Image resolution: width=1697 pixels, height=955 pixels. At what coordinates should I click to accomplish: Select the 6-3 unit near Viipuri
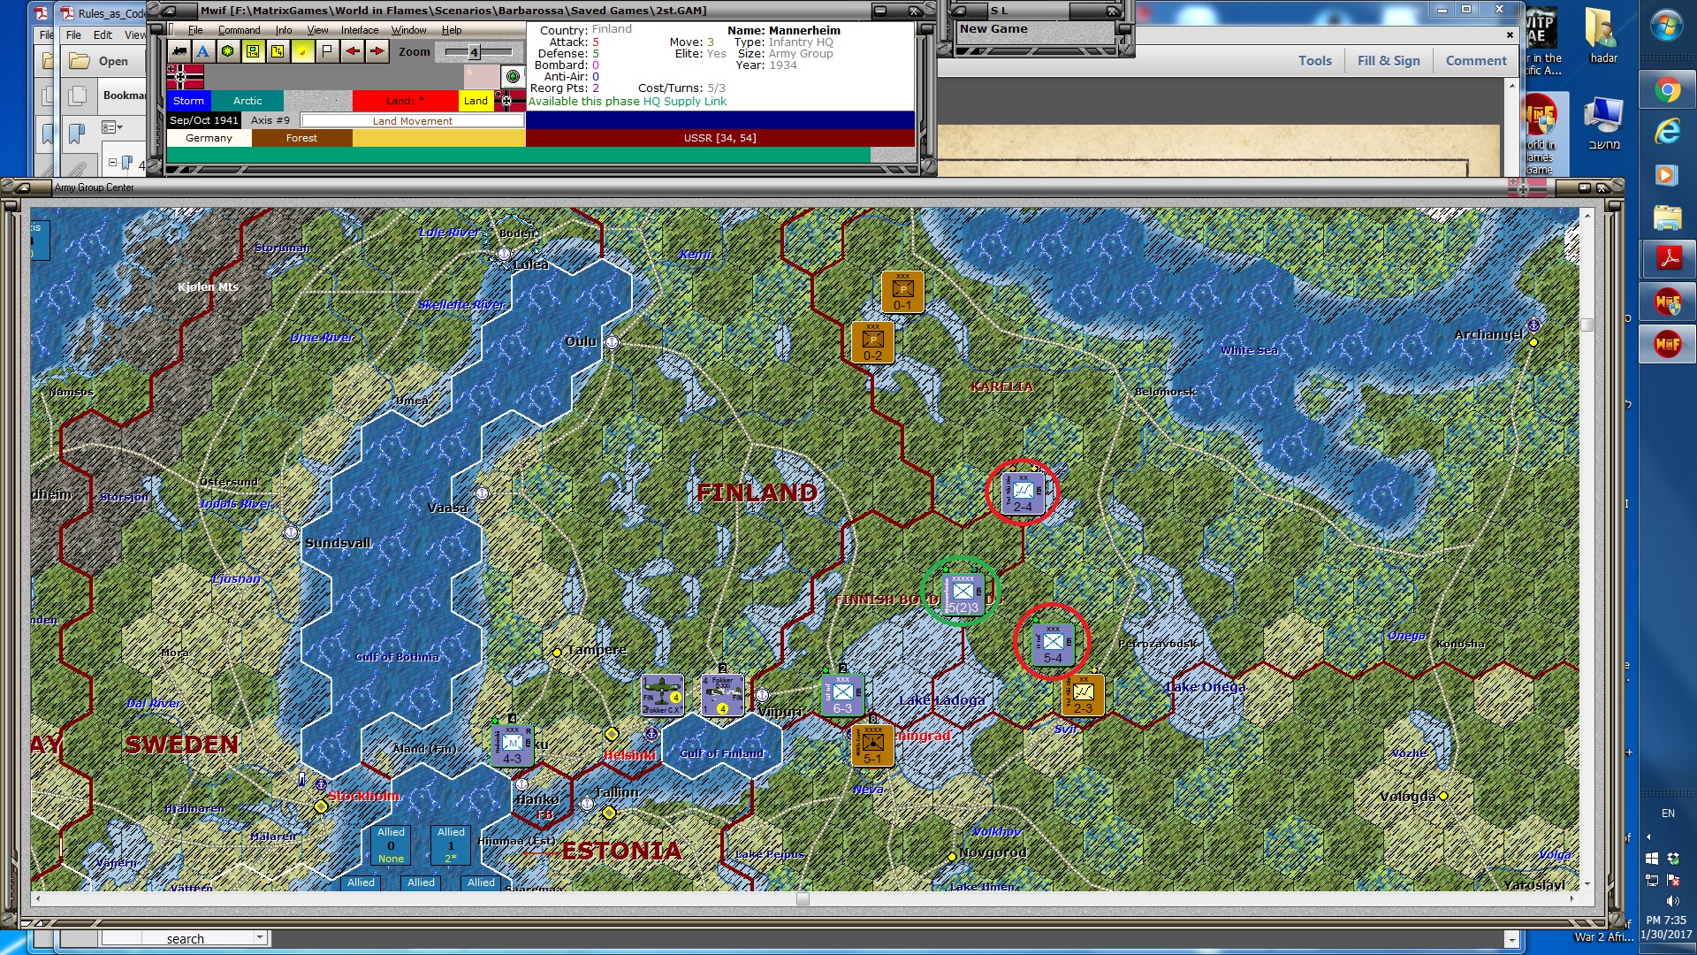[x=842, y=695]
